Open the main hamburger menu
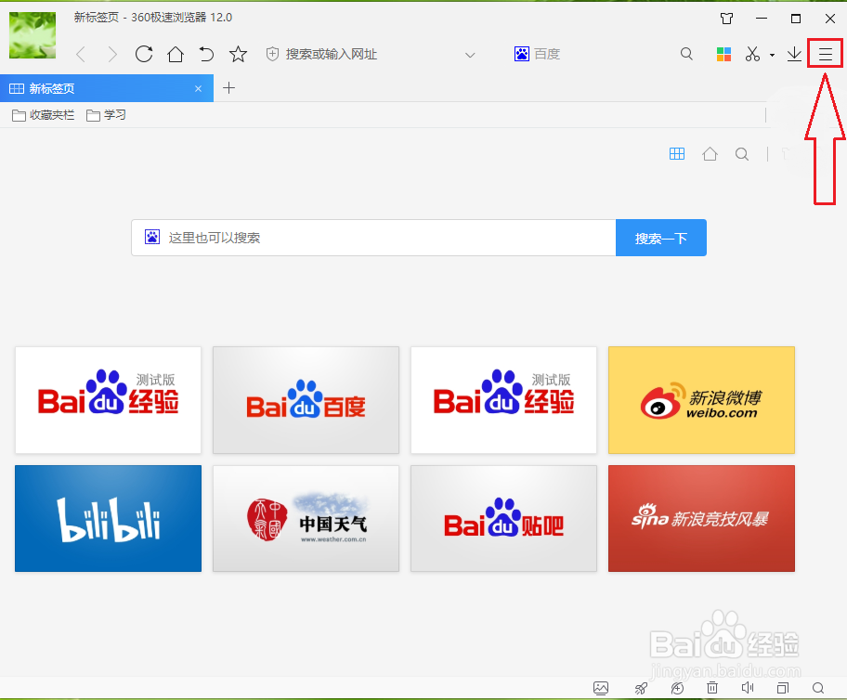The height and width of the screenshot is (700, 847). tap(825, 53)
